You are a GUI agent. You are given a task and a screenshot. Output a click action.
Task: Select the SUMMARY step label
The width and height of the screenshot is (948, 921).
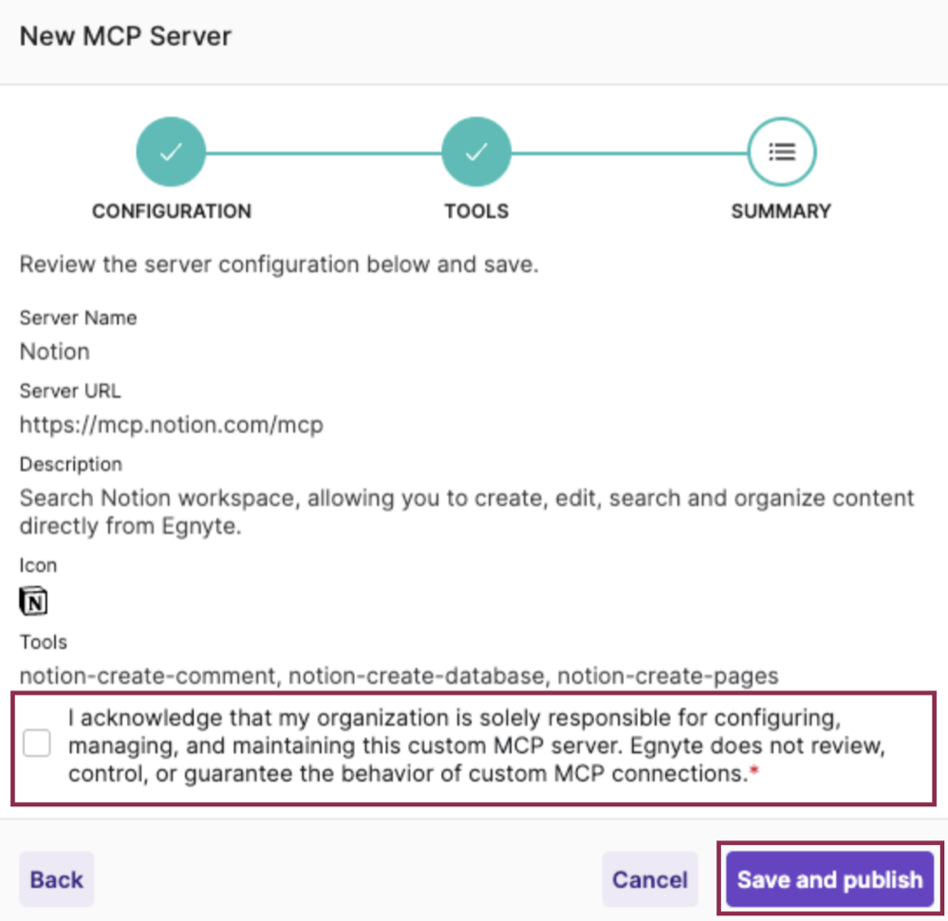pyautogui.click(x=781, y=212)
